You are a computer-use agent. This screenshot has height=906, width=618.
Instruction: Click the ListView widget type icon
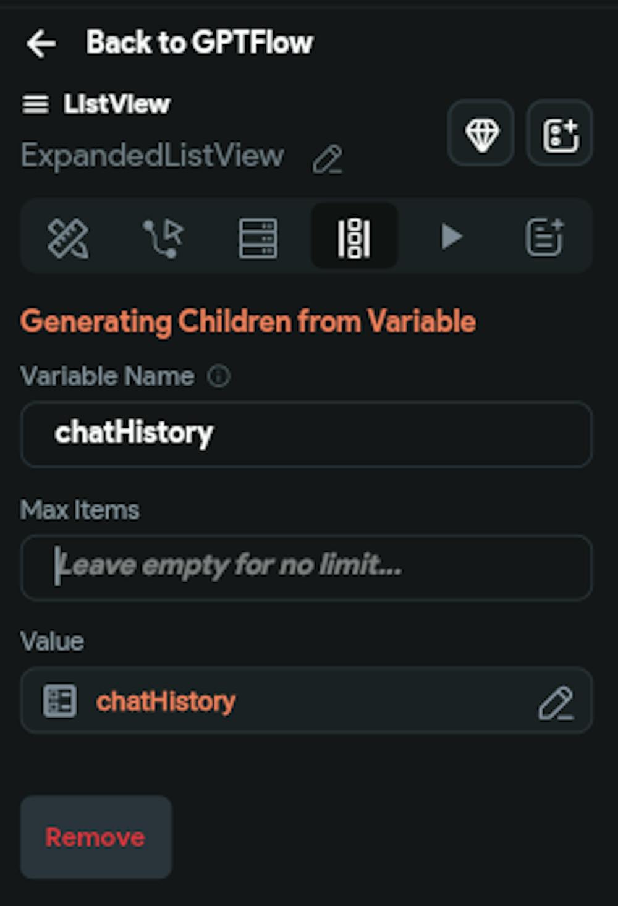pos(35,104)
